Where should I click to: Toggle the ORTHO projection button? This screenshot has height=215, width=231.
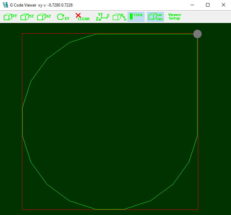155,17
